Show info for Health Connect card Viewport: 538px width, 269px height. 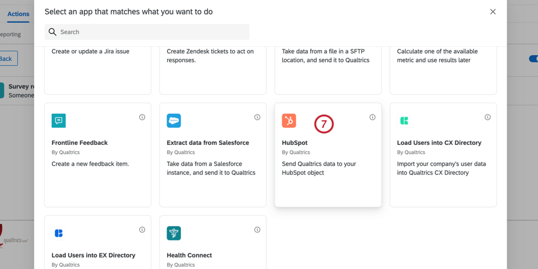pos(257,230)
